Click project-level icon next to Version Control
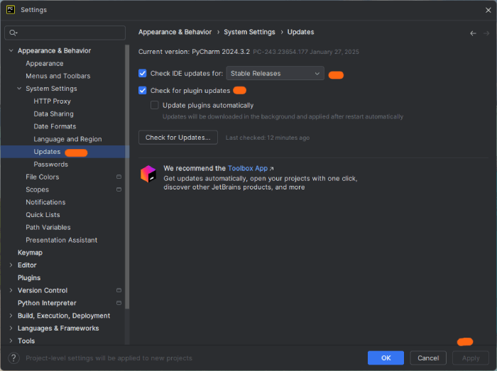Image resolution: width=497 pixels, height=371 pixels. 119,290
